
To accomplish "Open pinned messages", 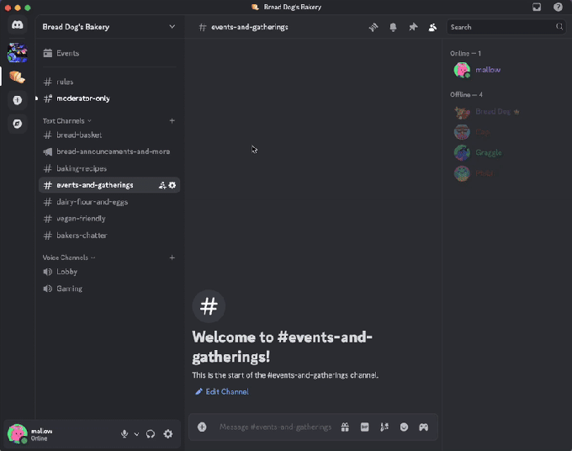I will [413, 27].
